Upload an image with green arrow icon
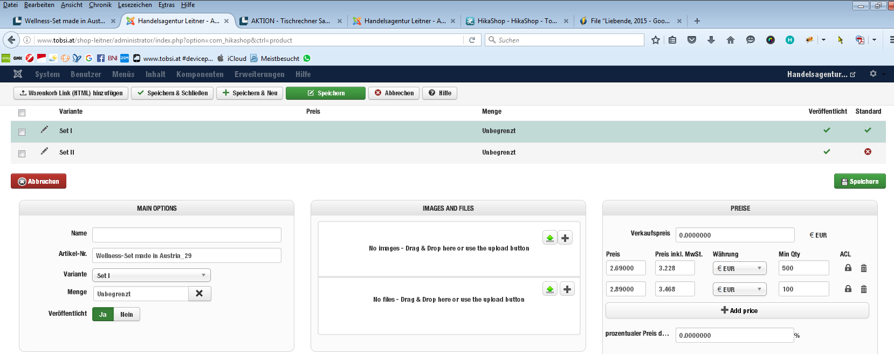Screen dimensions: 894x354 550,238
